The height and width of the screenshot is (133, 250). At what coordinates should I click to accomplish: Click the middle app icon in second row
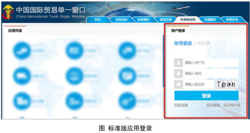click(x=74, y=76)
